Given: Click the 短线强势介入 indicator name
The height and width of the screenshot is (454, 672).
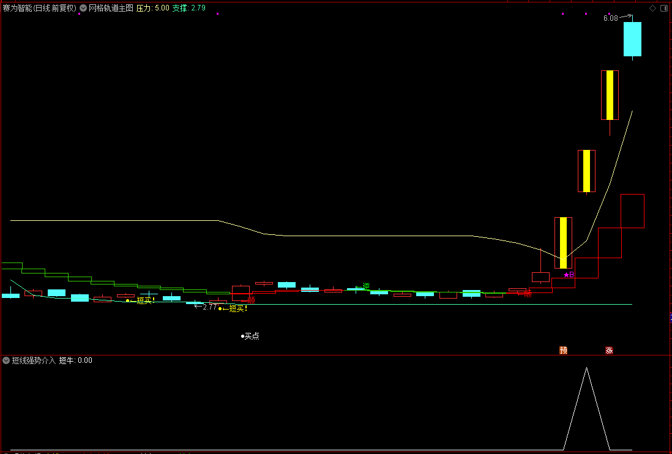Looking at the screenshot, I should (34, 360).
